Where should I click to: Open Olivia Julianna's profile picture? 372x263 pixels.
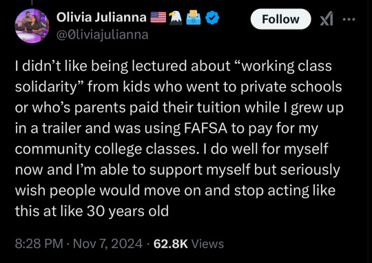click(32, 25)
